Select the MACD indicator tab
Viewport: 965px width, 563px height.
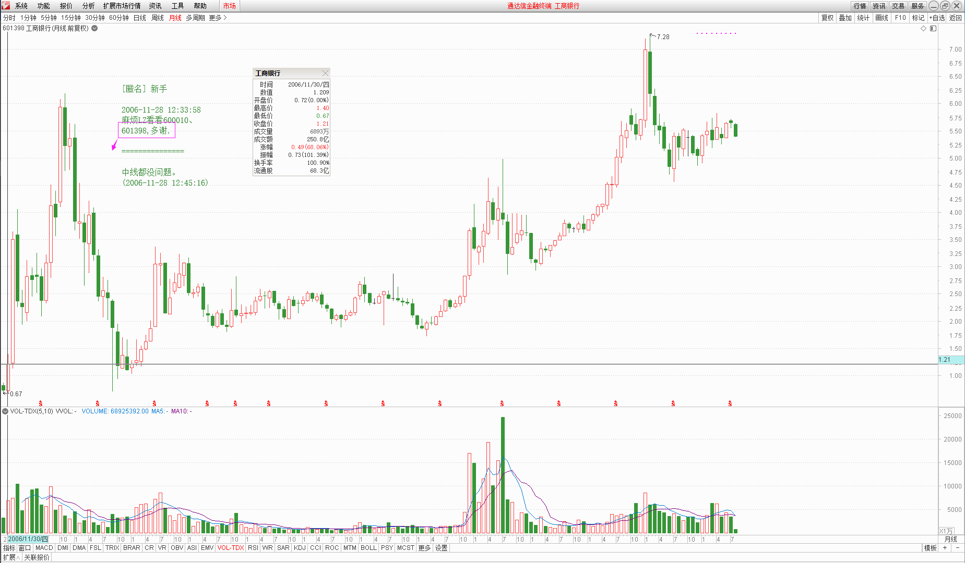(x=44, y=548)
